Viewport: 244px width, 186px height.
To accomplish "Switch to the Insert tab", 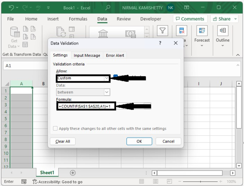I will point(53,19).
